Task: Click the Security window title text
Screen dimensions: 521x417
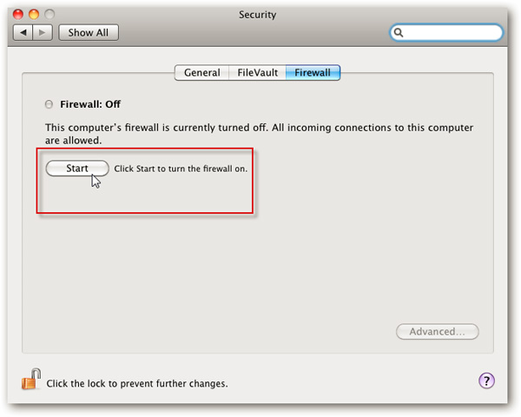Action: click(260, 14)
